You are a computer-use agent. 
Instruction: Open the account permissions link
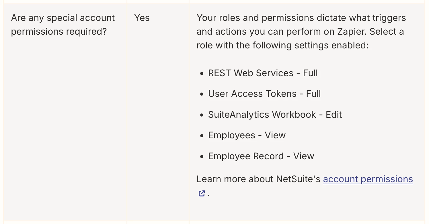[368, 179]
